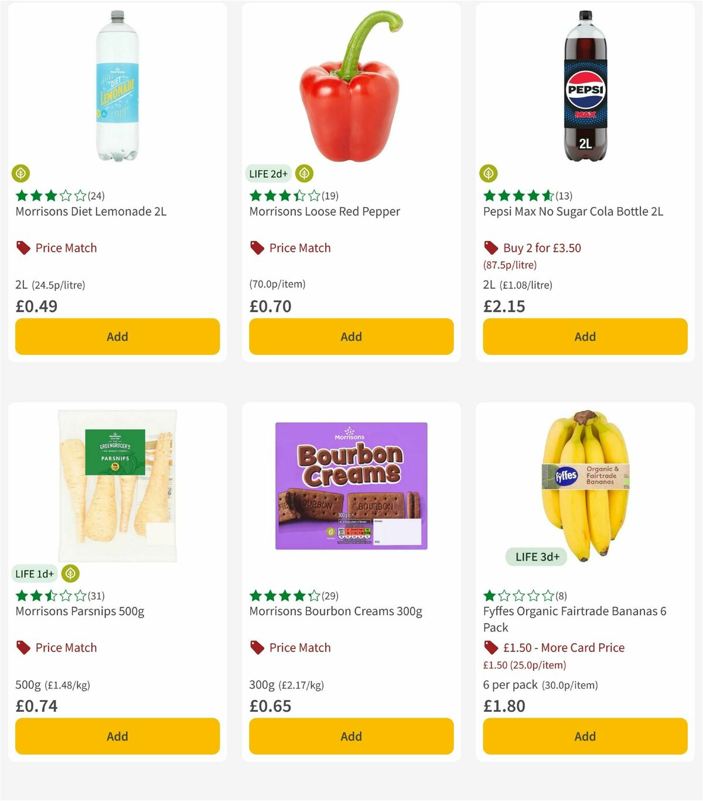The height and width of the screenshot is (801, 703).
Task: Open the Morrisons Bourbon Creams 300g product page
Action: coord(336,610)
